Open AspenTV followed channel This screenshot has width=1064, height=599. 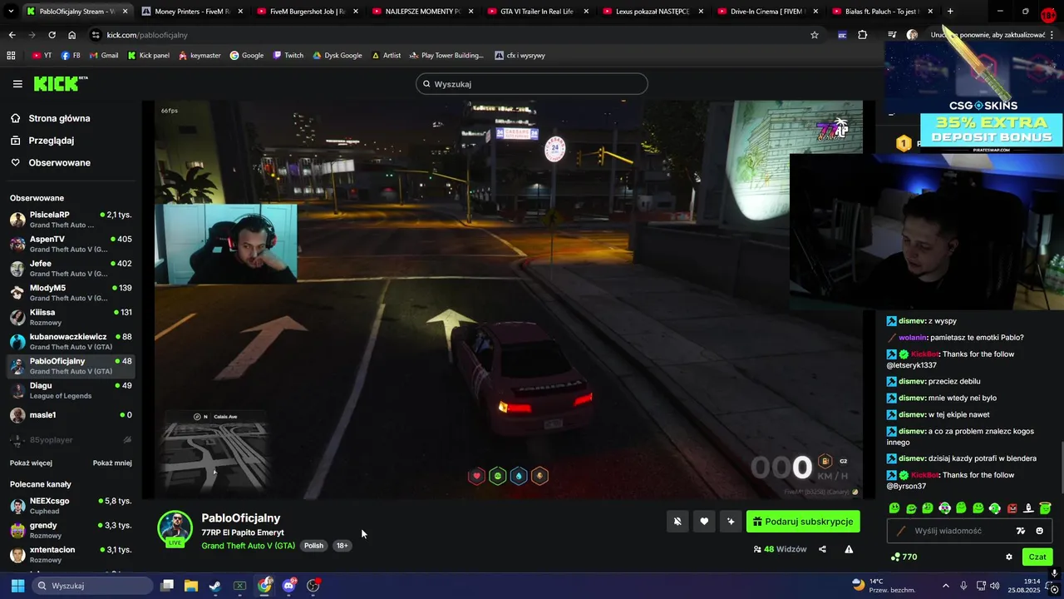click(71, 244)
